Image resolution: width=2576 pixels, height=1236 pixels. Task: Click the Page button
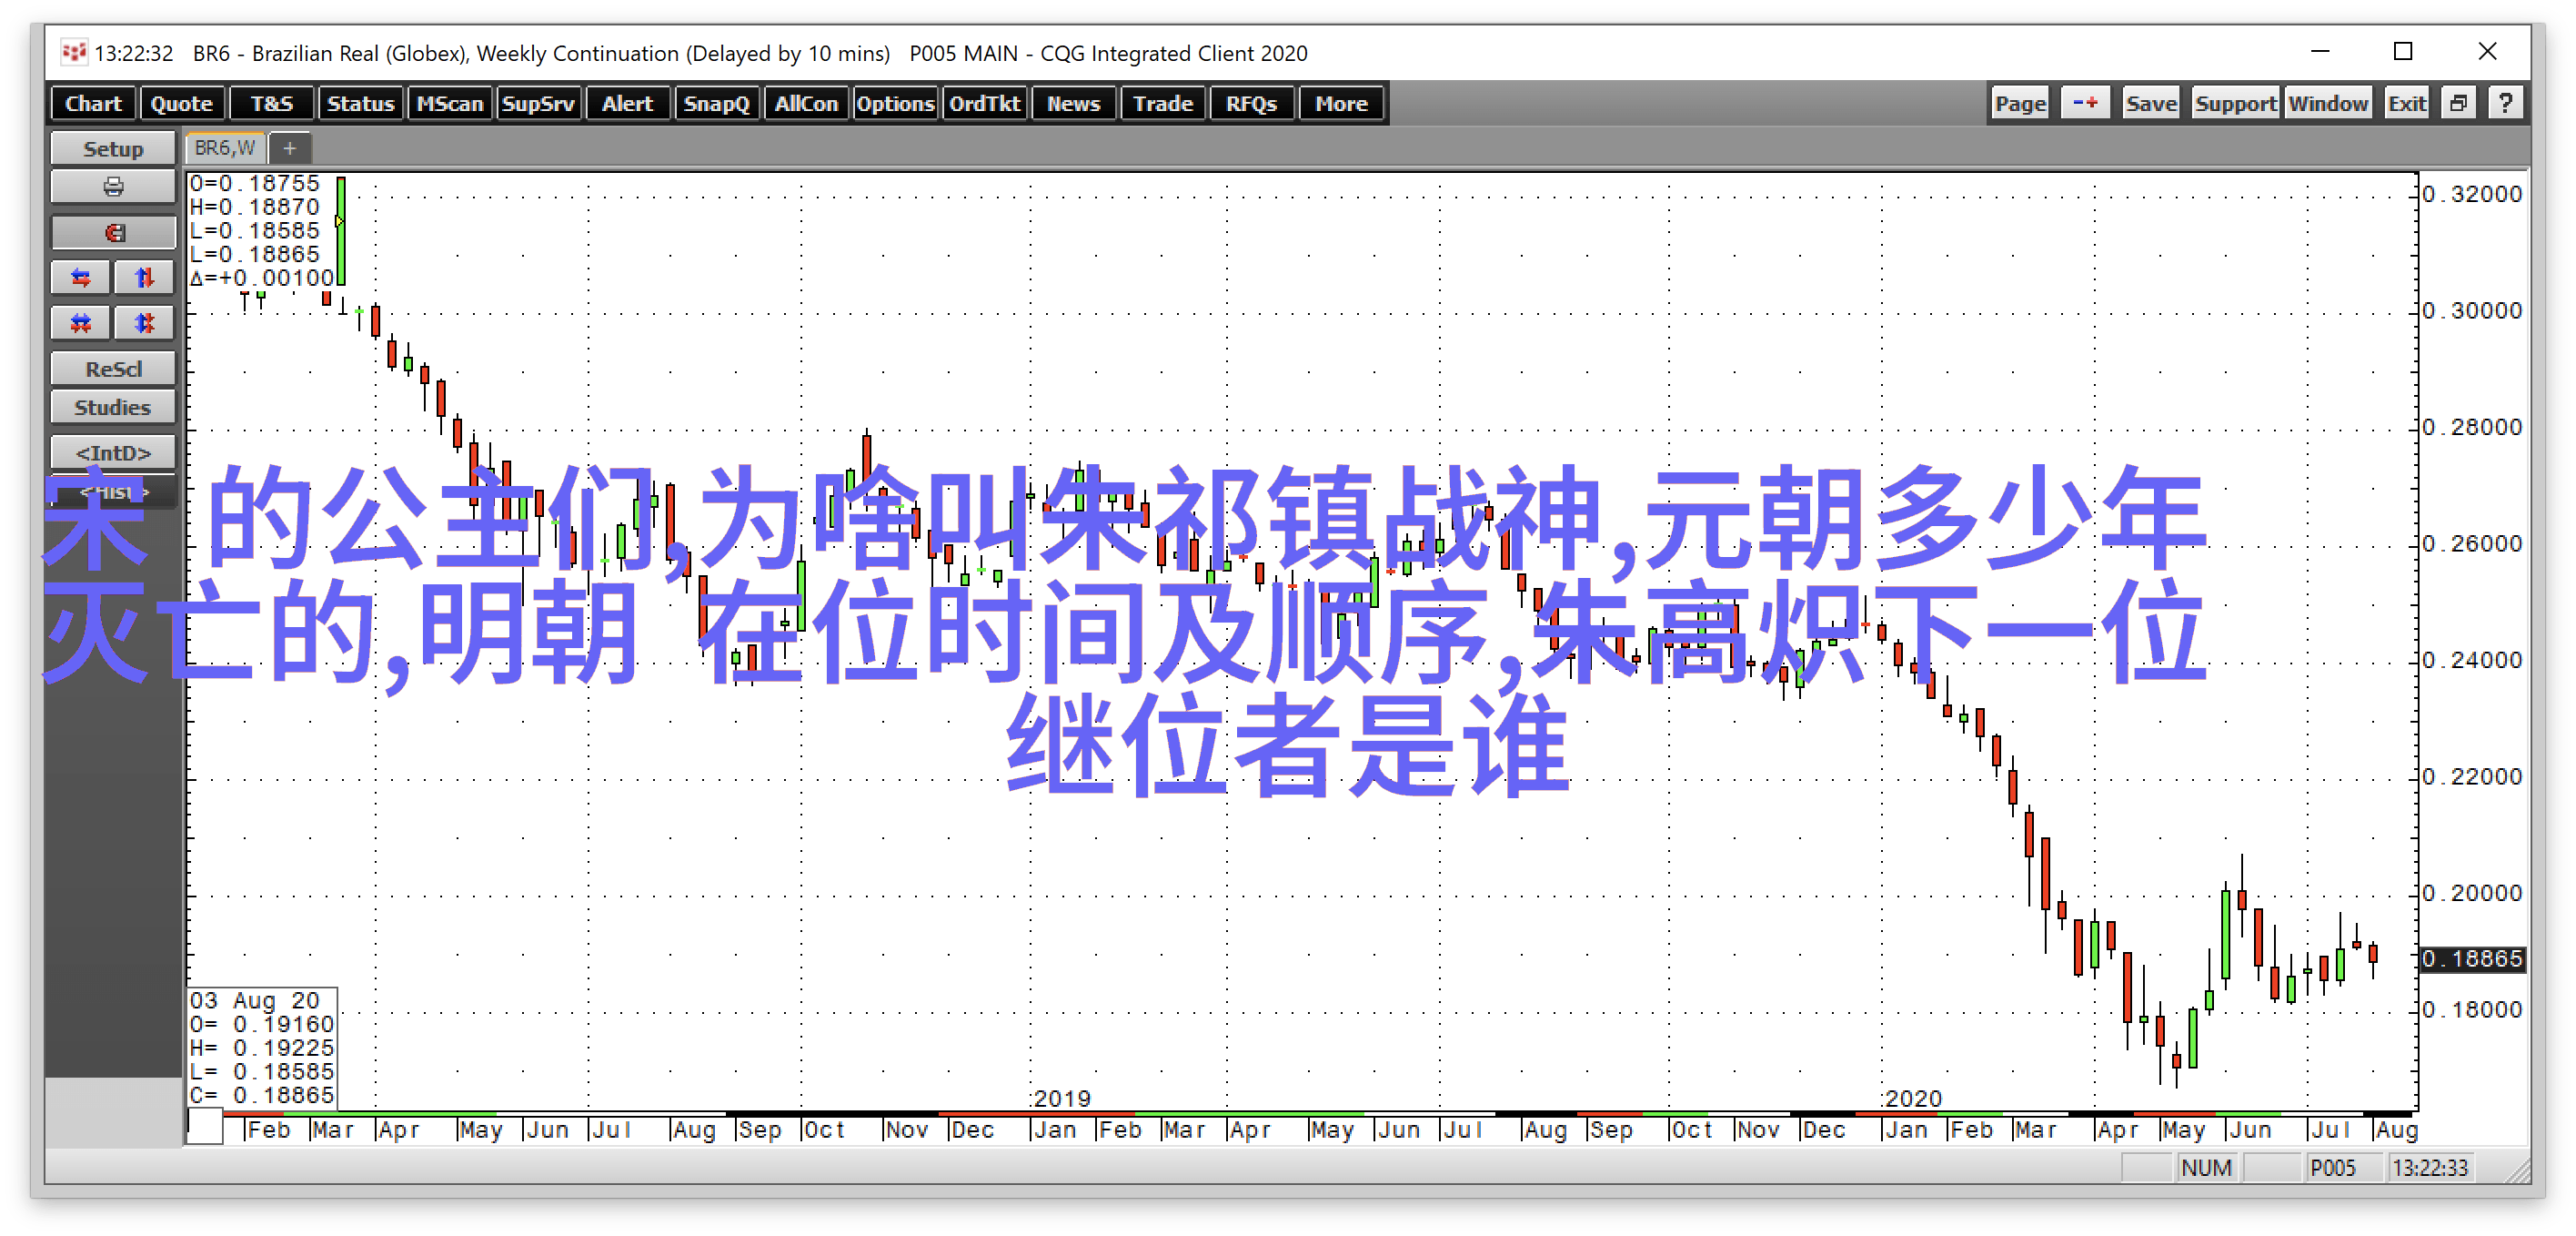pyautogui.click(x=2020, y=103)
